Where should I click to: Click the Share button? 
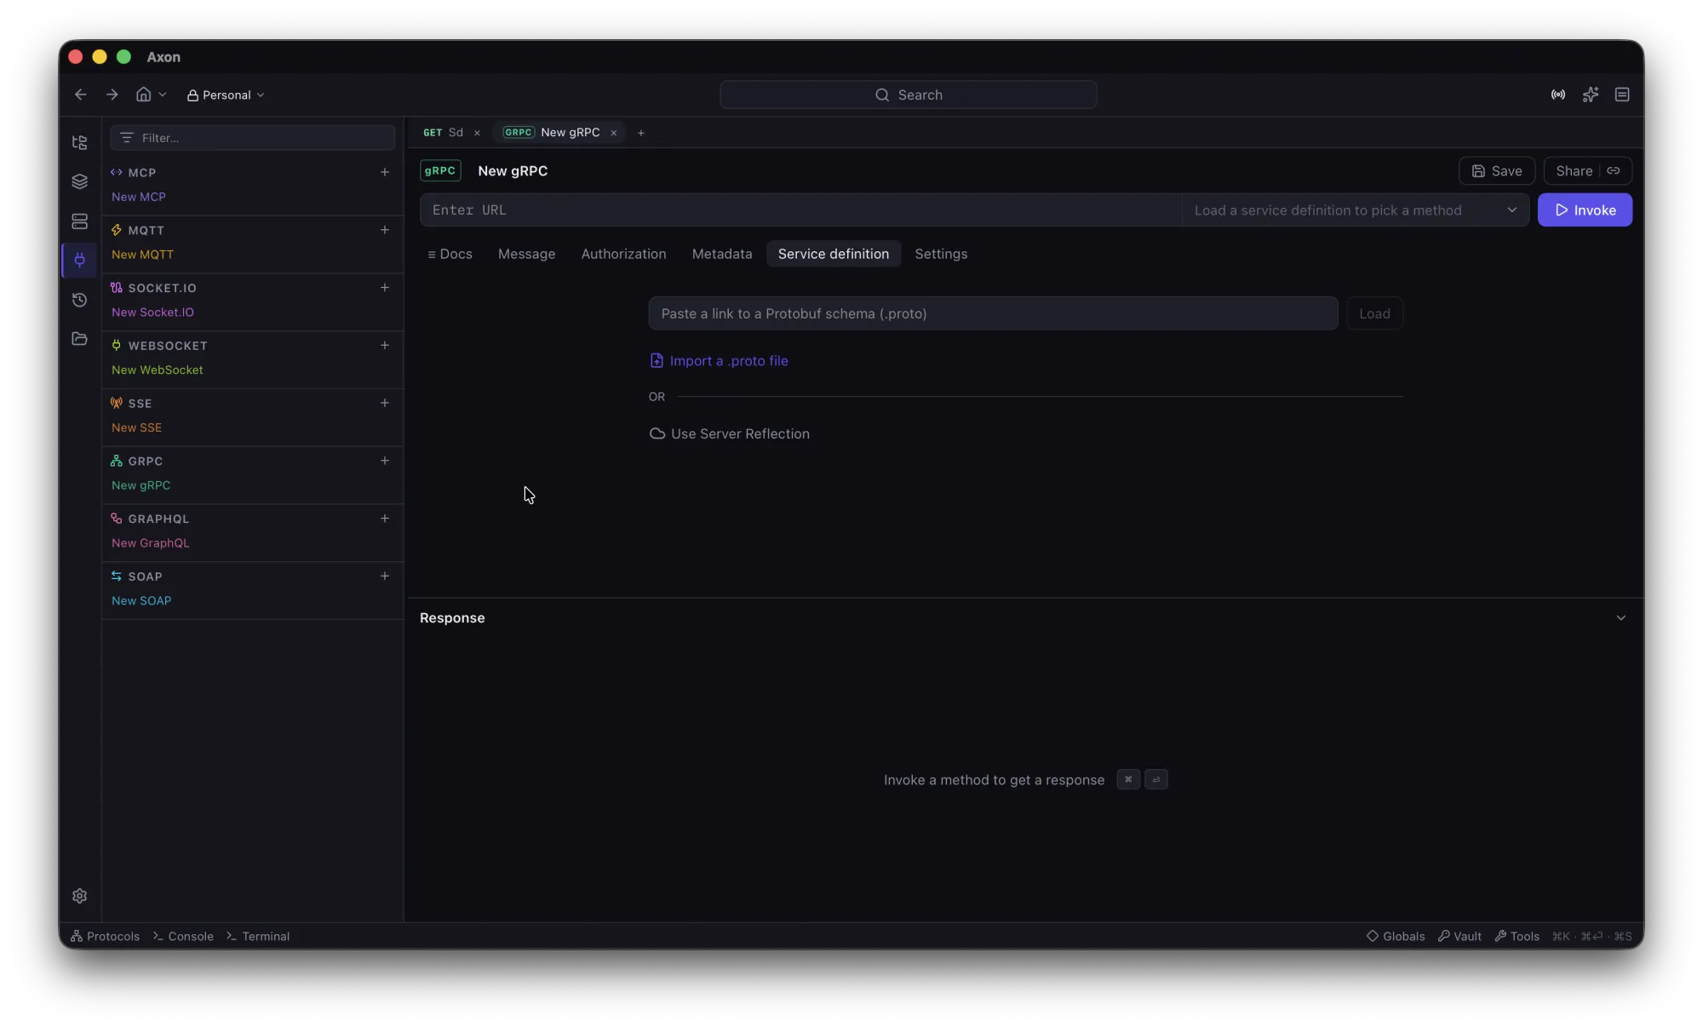(x=1574, y=170)
